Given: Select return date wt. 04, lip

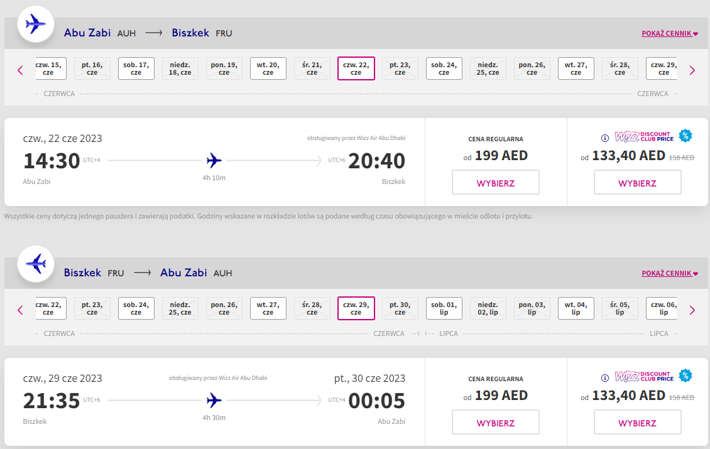Looking at the screenshot, I should 576,308.
